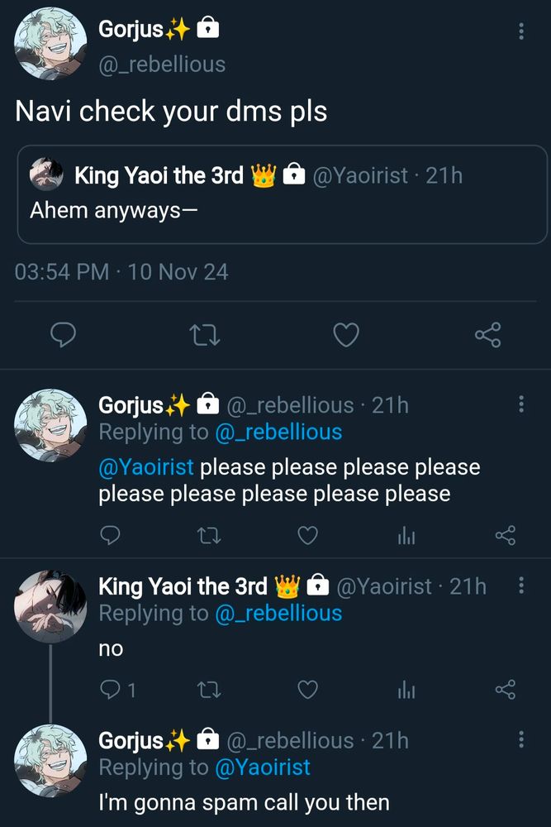View analytics for the "please please" reply
This screenshot has height=827, width=551.
coord(406,536)
